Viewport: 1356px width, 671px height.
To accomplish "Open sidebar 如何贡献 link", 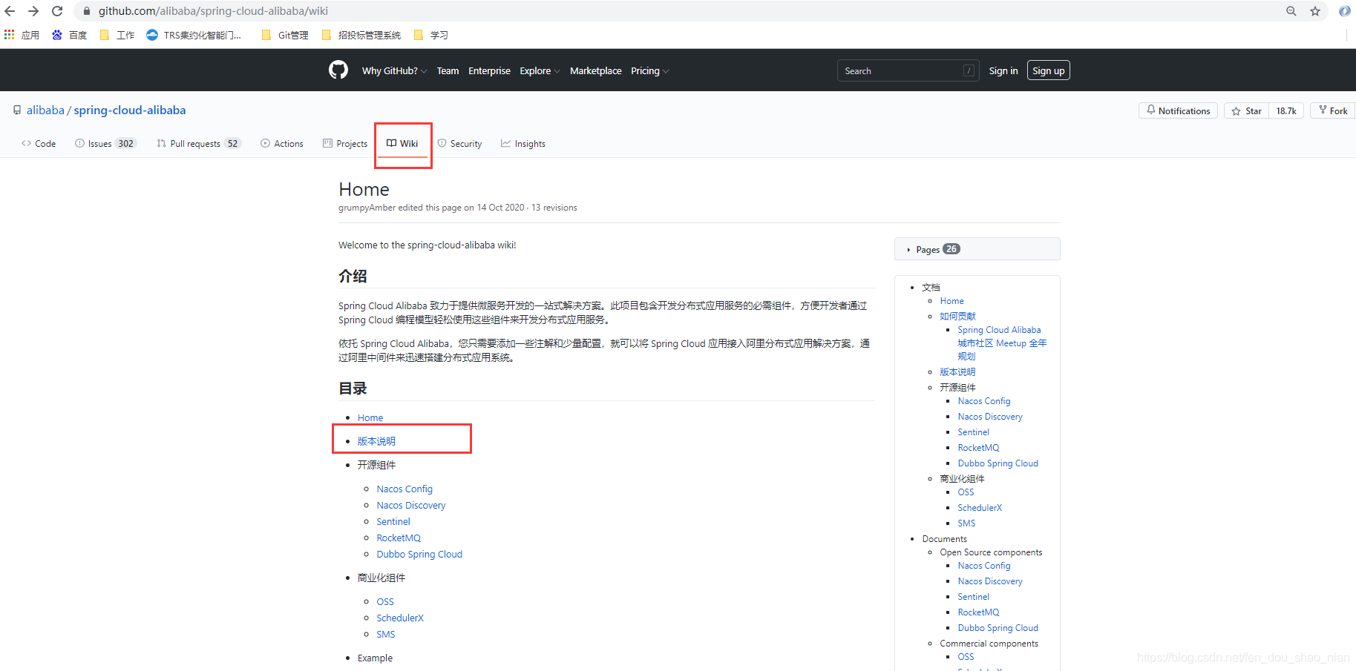I will point(958,317).
